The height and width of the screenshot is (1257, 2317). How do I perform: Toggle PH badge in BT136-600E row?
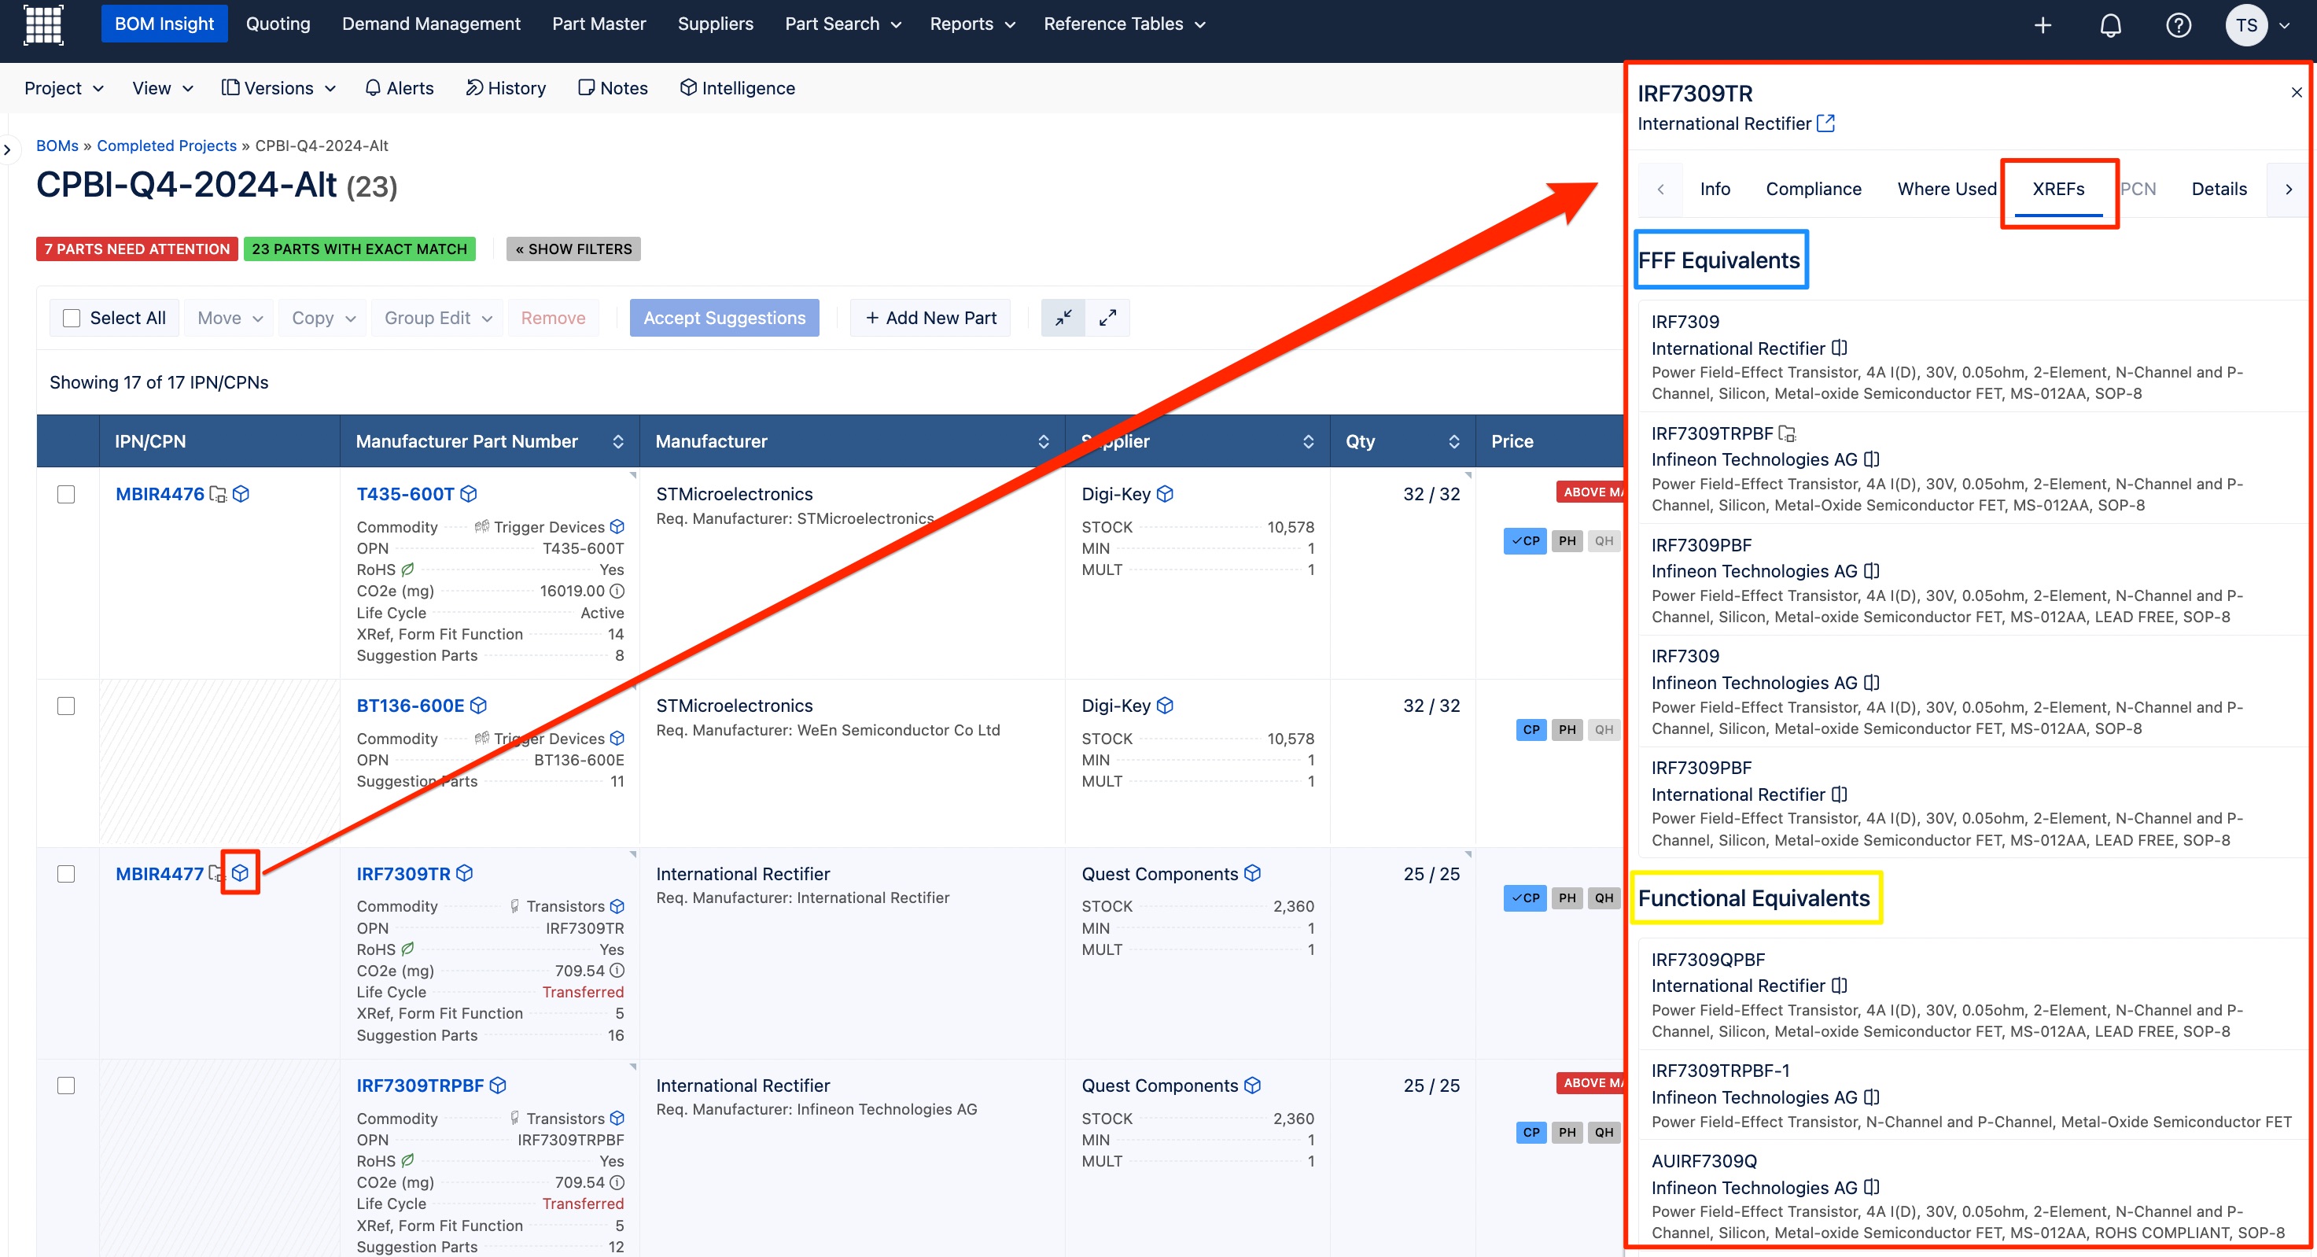pos(1567,730)
